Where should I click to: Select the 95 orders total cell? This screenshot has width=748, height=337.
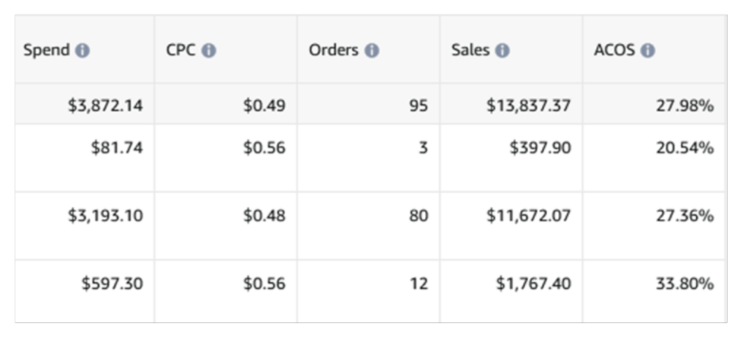tap(419, 105)
